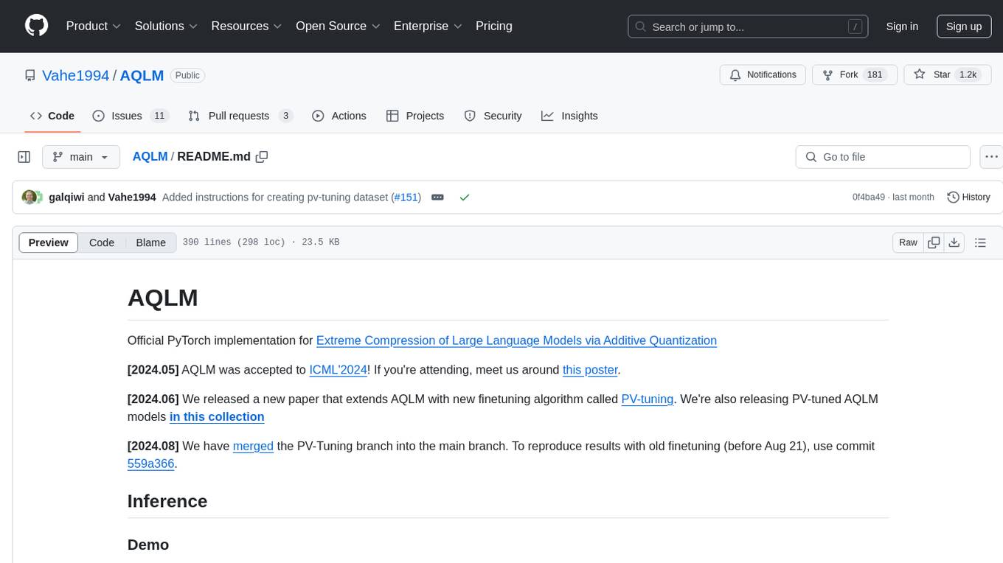The width and height of the screenshot is (1003, 563).
Task: Click the Notifications bell button
Action: point(763,75)
